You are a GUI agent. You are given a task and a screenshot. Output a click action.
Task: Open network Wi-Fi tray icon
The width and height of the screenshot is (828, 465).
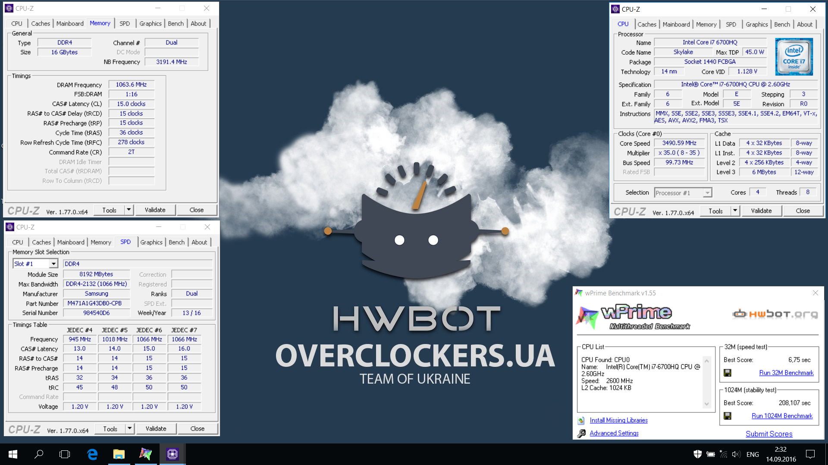pyautogui.click(x=724, y=454)
